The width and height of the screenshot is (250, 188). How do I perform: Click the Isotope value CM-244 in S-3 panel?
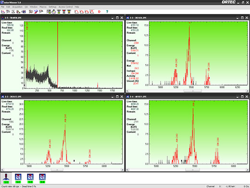[135, 74]
